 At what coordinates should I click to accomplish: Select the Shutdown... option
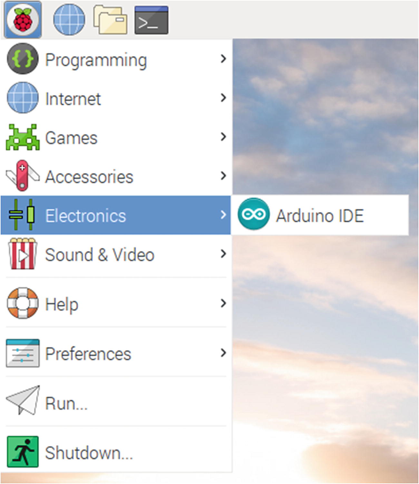tap(116, 451)
